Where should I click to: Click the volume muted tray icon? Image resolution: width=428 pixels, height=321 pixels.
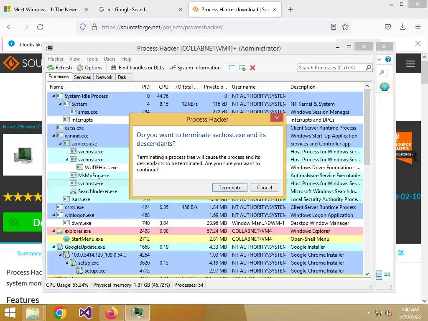tap(389, 313)
